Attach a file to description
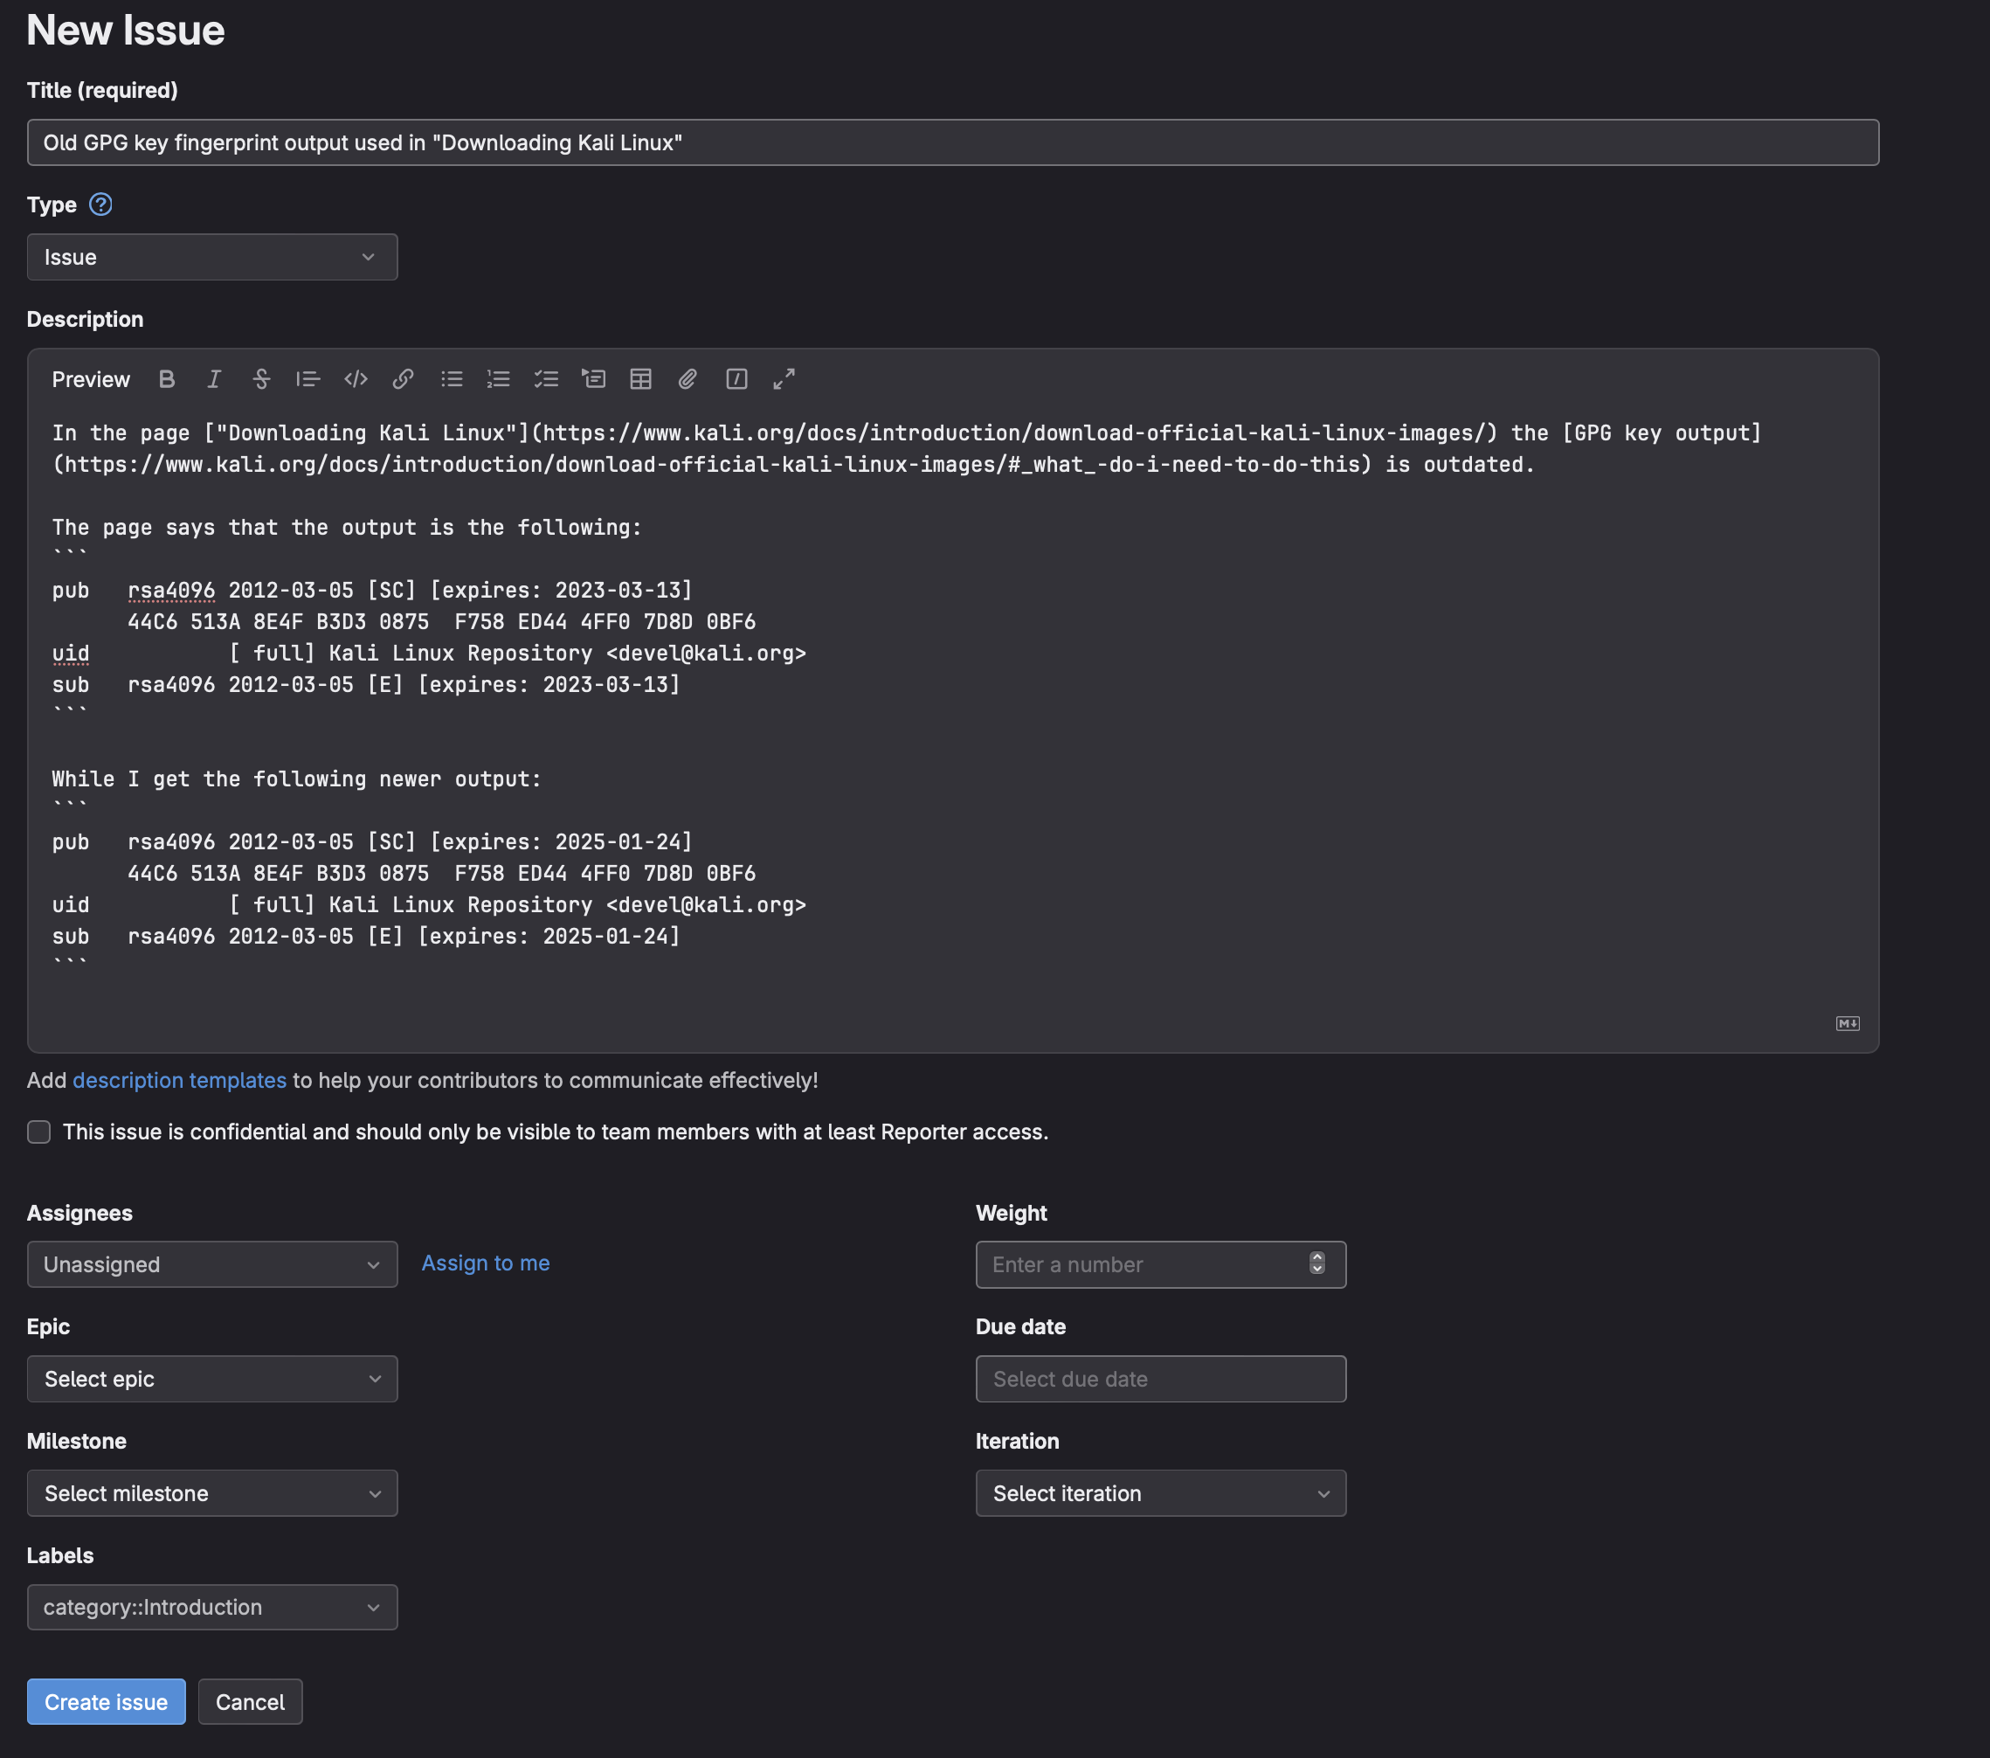 pos(688,379)
